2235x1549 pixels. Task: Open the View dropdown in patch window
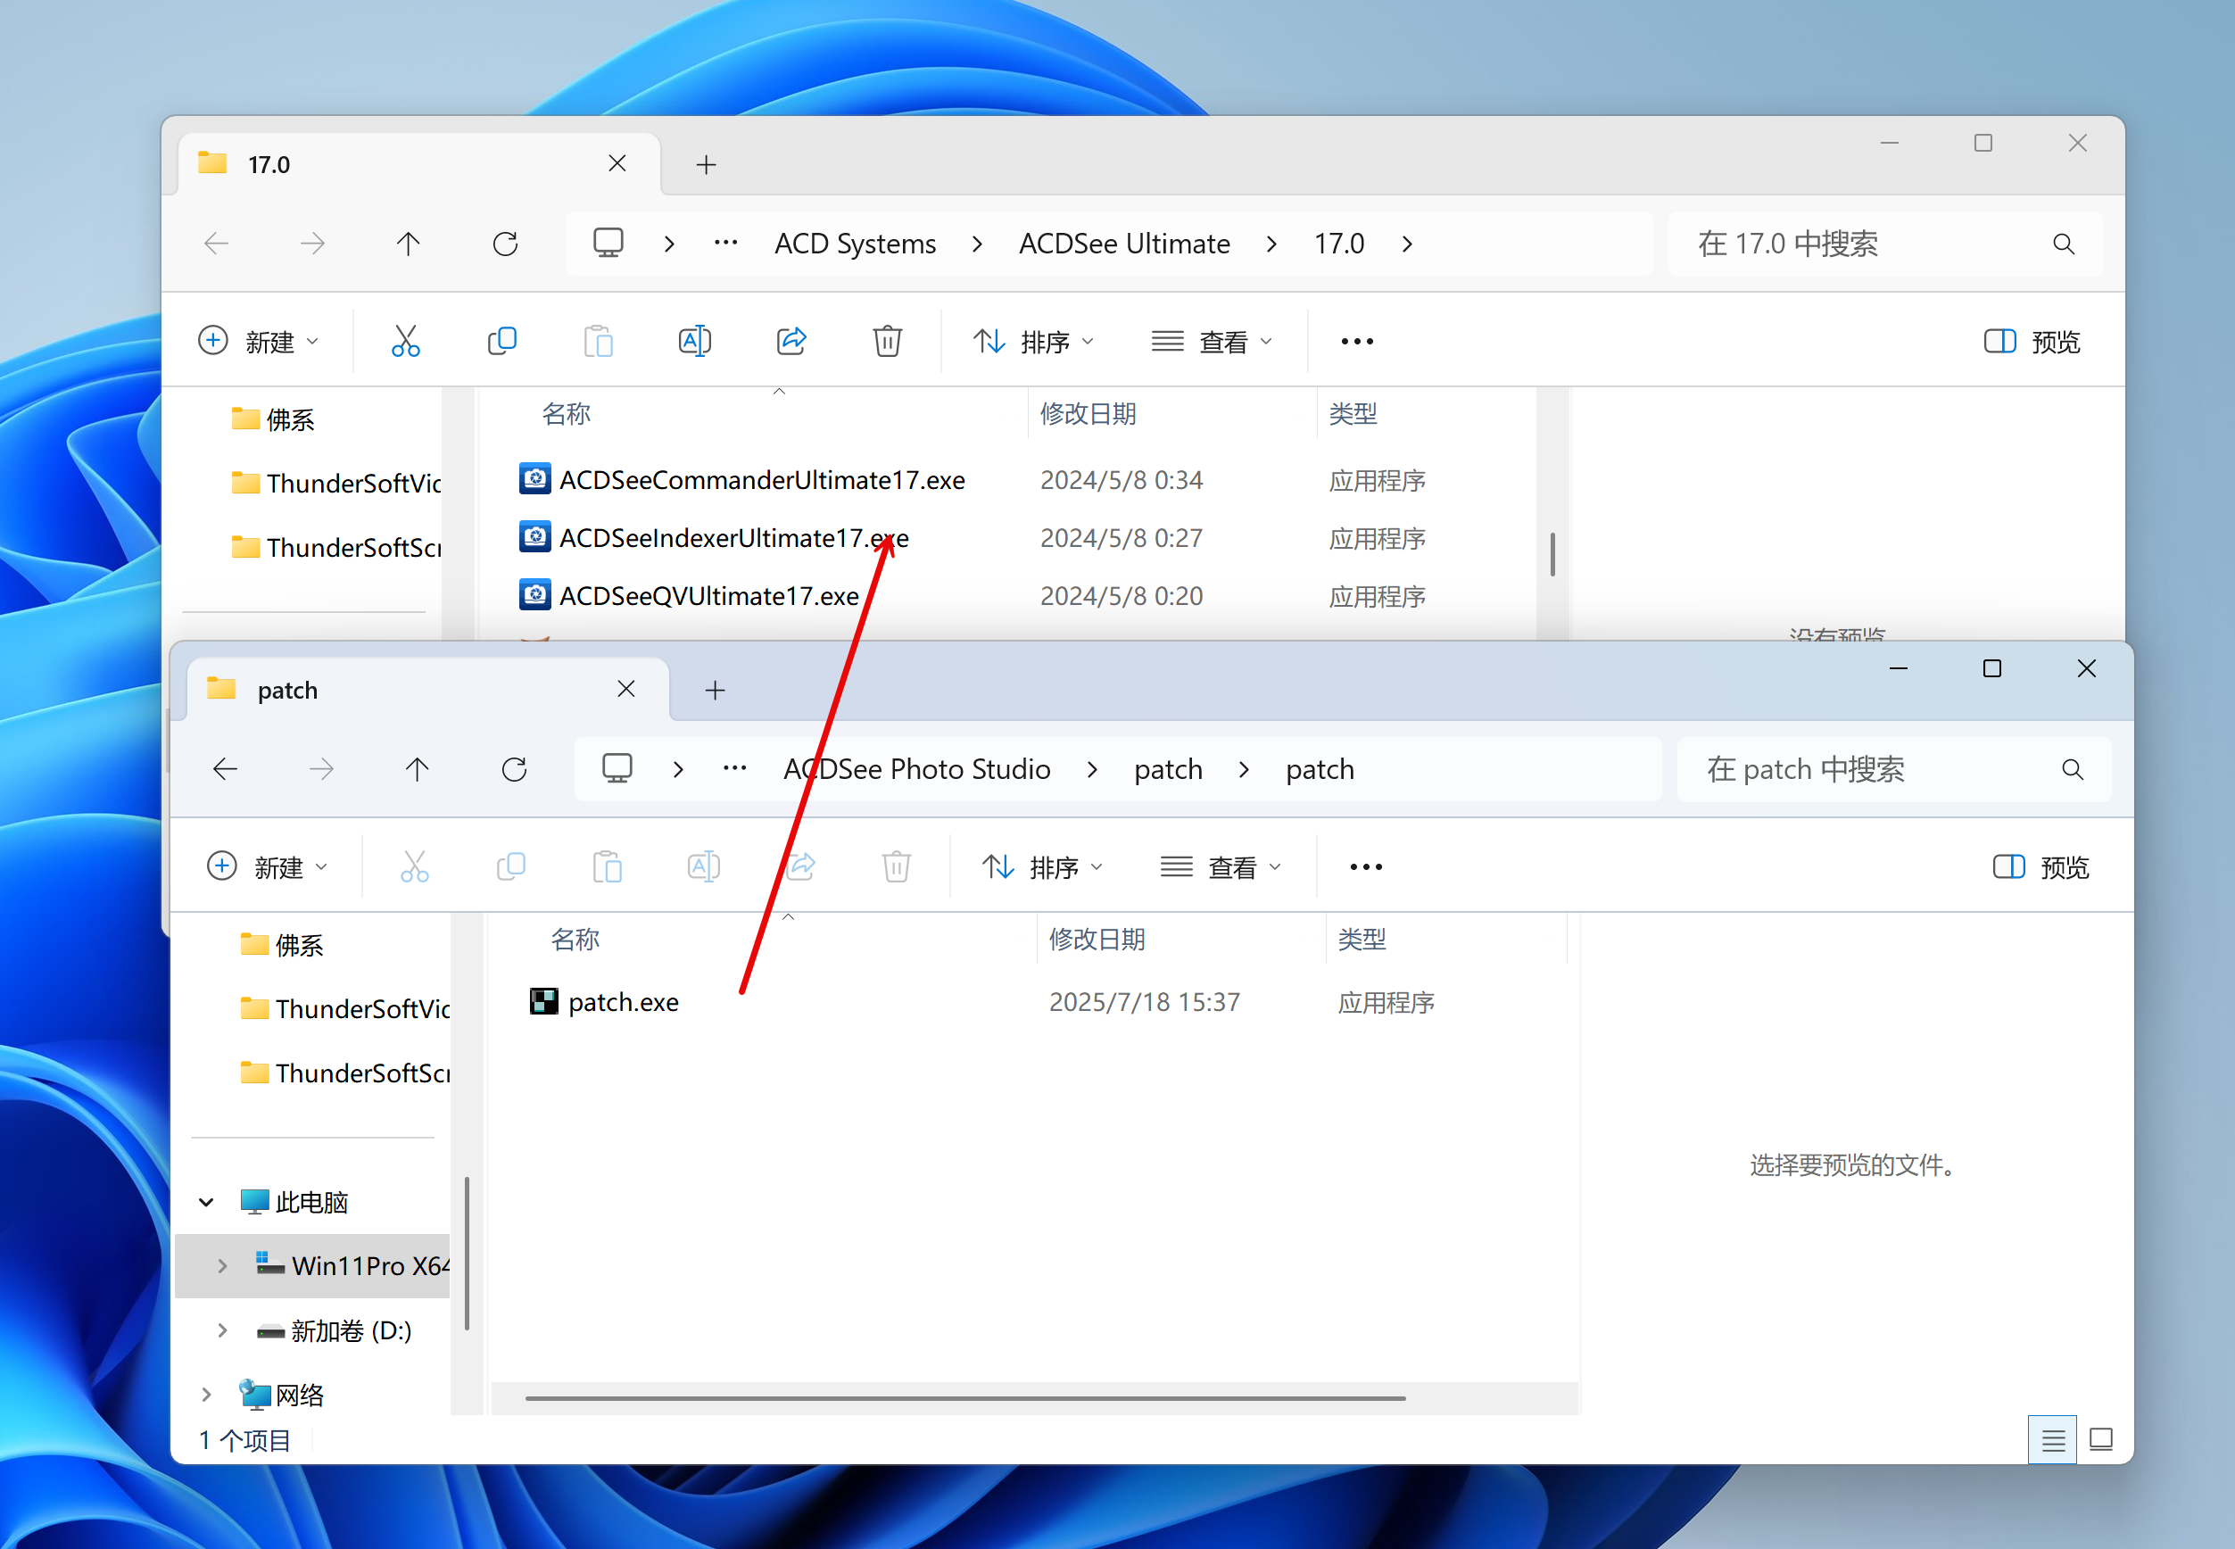tap(1221, 866)
